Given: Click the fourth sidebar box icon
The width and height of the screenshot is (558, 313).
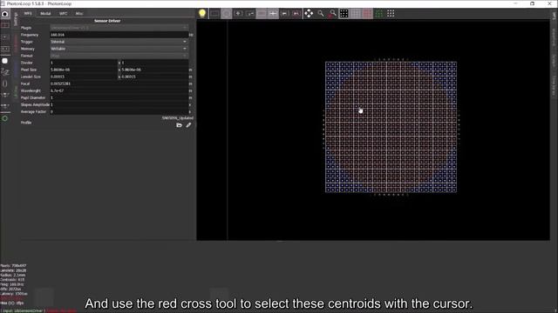Looking at the screenshot, I should [5, 49].
